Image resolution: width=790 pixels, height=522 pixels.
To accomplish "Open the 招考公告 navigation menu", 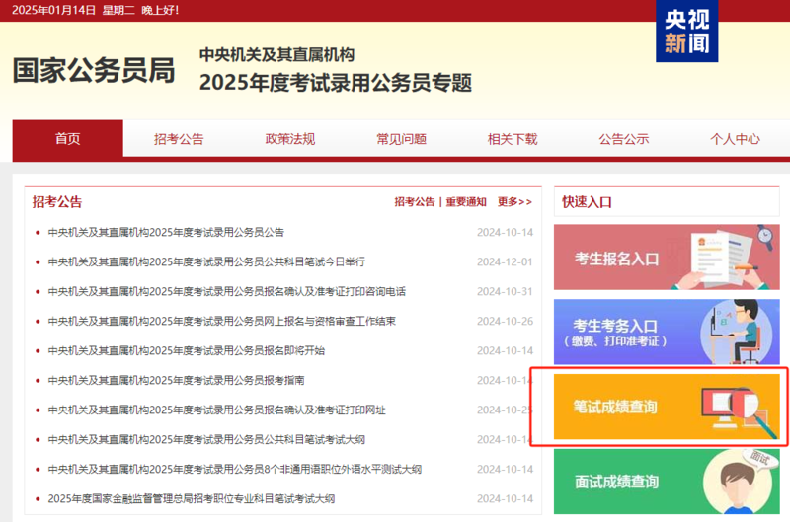I will (x=179, y=139).
